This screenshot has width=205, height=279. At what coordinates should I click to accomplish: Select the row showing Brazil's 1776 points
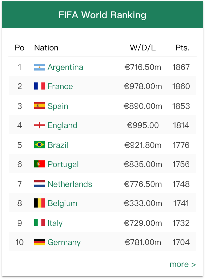point(102,145)
